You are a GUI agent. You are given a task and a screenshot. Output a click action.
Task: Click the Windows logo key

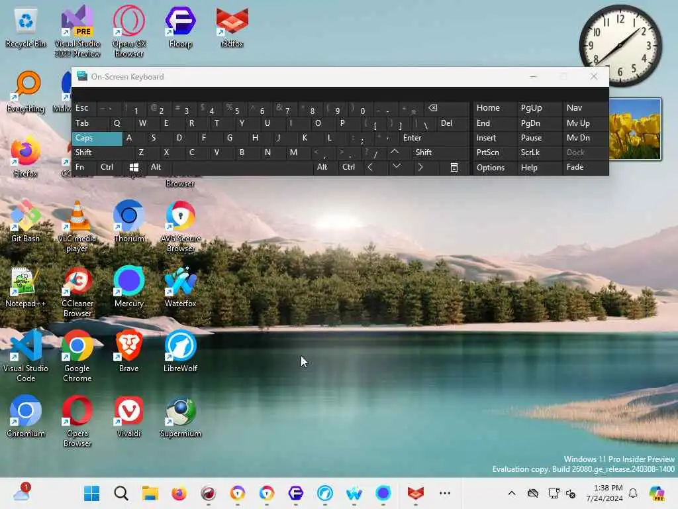134,167
